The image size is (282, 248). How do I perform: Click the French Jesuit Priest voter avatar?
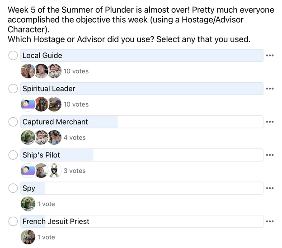click(x=28, y=237)
